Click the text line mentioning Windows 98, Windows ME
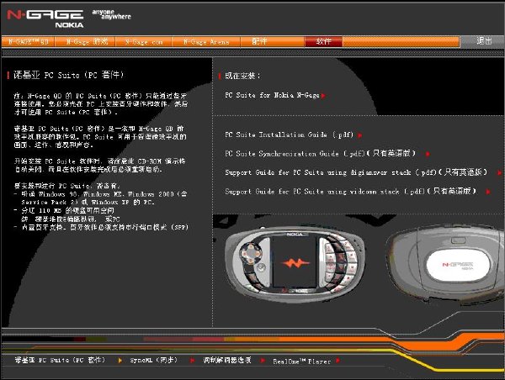Viewport: 505px width, 380px height. point(100,194)
